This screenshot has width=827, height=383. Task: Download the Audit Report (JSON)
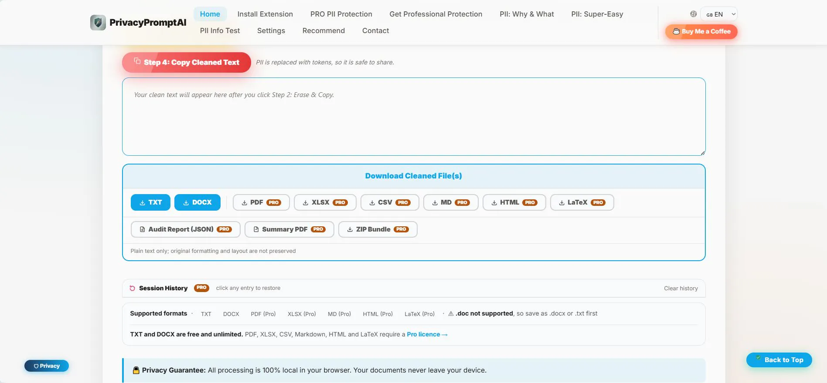point(186,229)
